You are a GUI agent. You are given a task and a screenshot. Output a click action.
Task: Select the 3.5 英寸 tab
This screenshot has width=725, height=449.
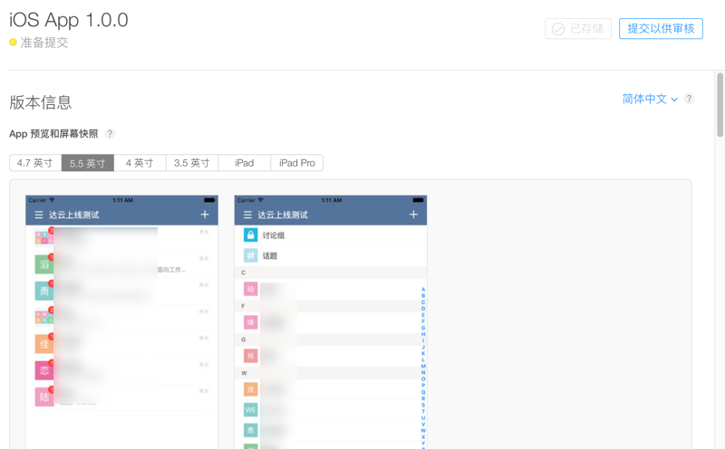[x=192, y=163]
